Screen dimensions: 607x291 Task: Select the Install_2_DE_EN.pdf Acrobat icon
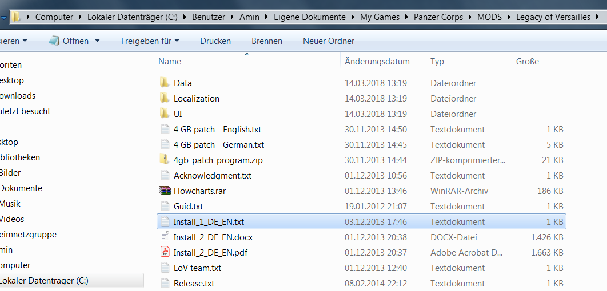pos(165,252)
